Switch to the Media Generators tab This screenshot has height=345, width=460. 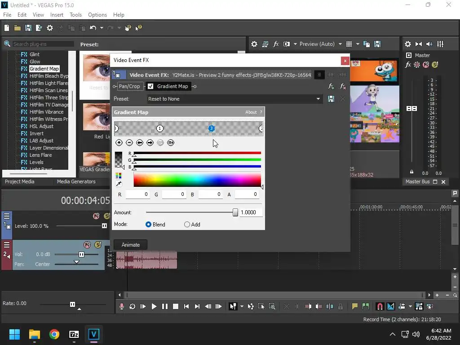point(76,181)
